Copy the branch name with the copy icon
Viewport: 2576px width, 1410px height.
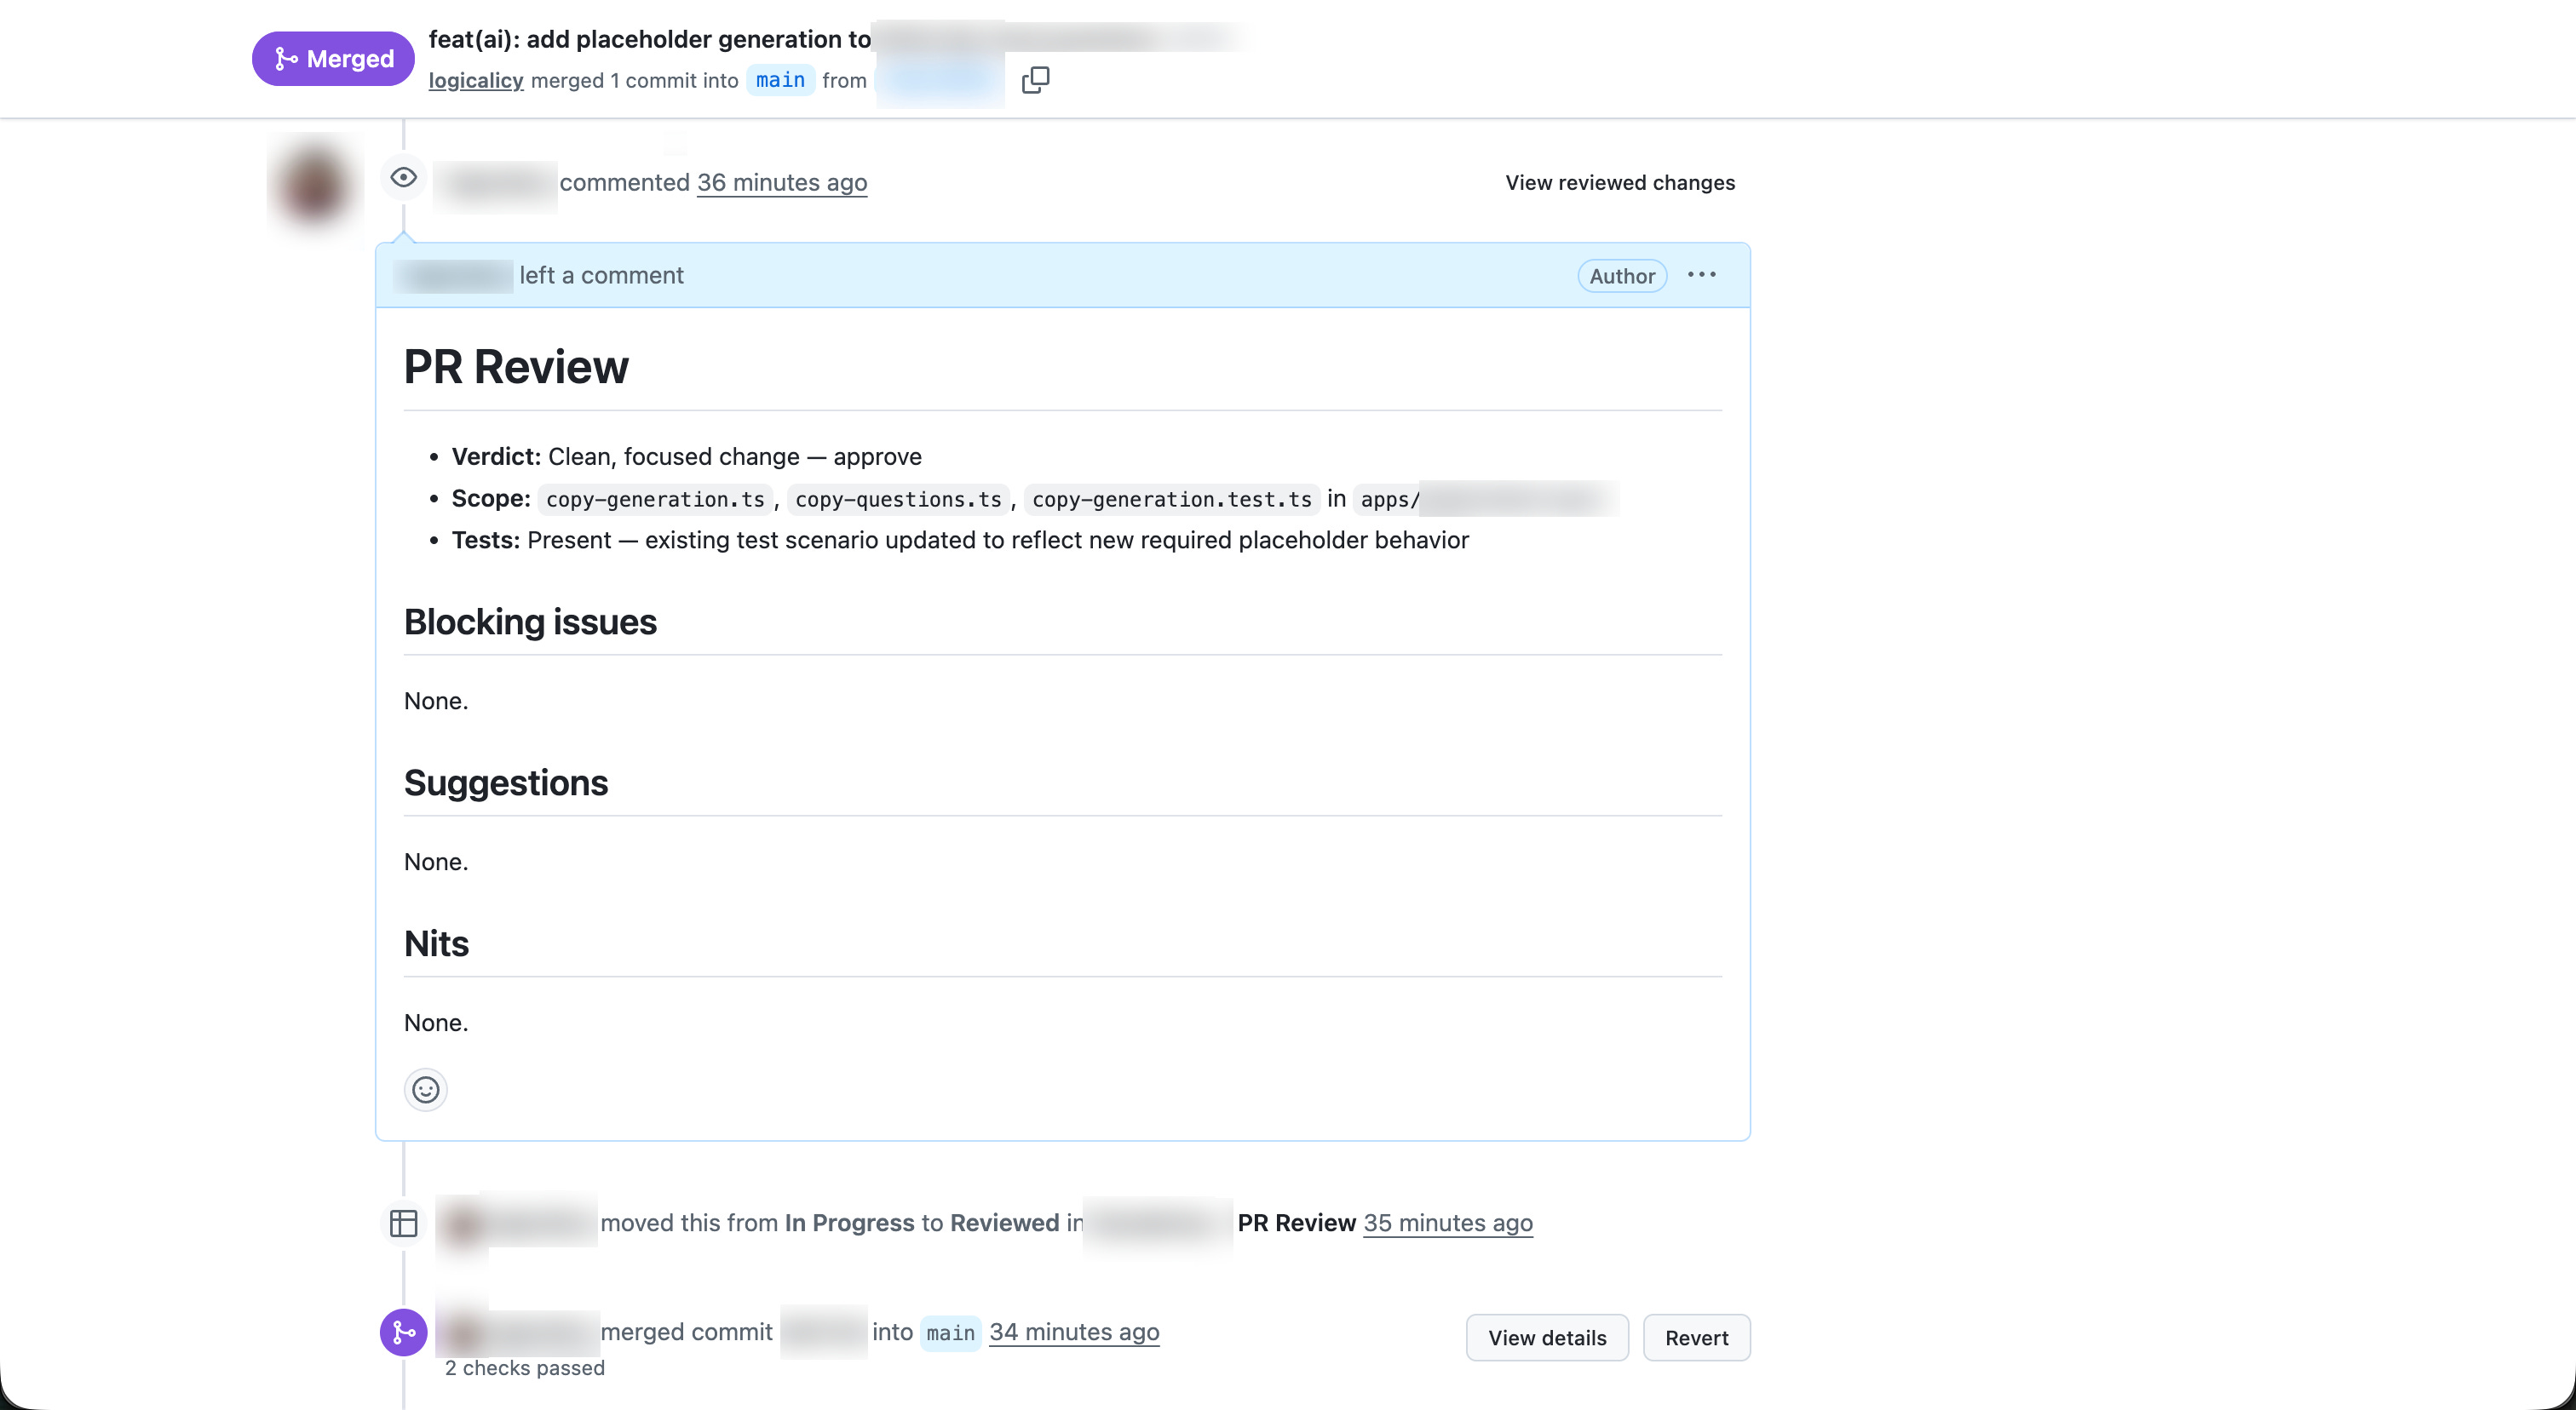click(x=1035, y=80)
